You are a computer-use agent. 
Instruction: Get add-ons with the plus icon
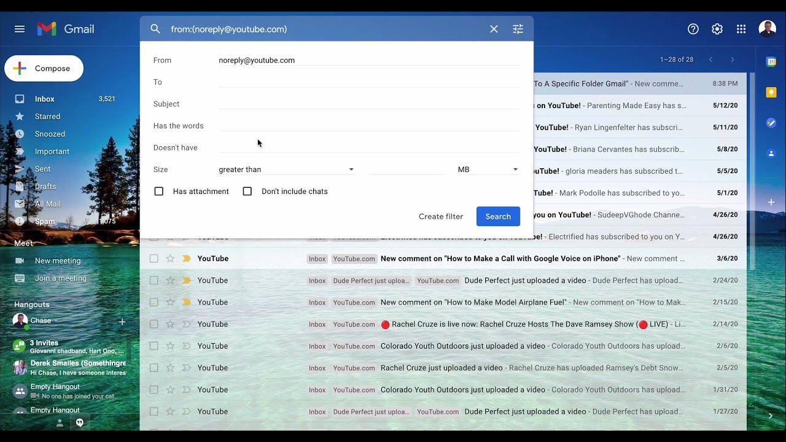(771, 202)
